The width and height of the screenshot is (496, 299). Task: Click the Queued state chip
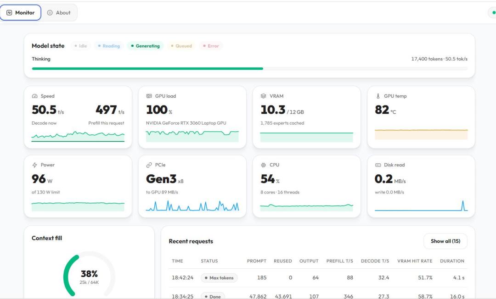(181, 46)
